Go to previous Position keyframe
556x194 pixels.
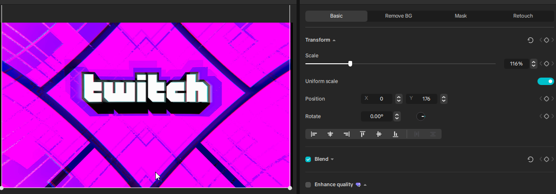pos(541,99)
